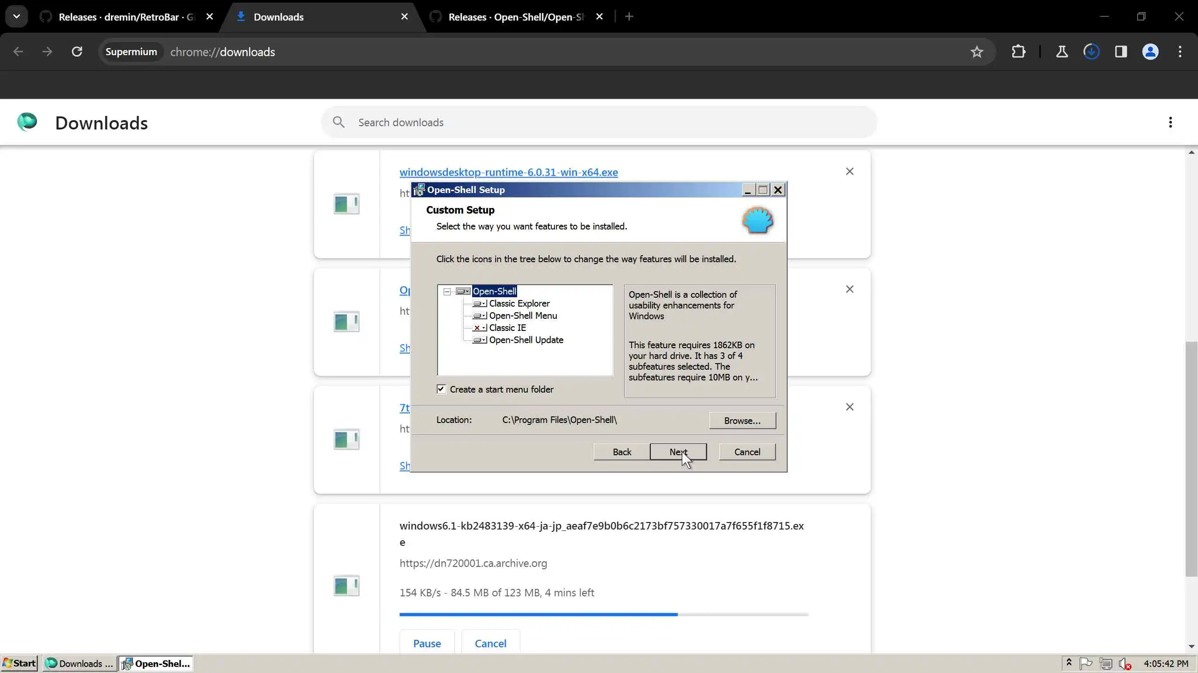Open the Open-Shell Update feature dropdown

[x=480, y=340]
